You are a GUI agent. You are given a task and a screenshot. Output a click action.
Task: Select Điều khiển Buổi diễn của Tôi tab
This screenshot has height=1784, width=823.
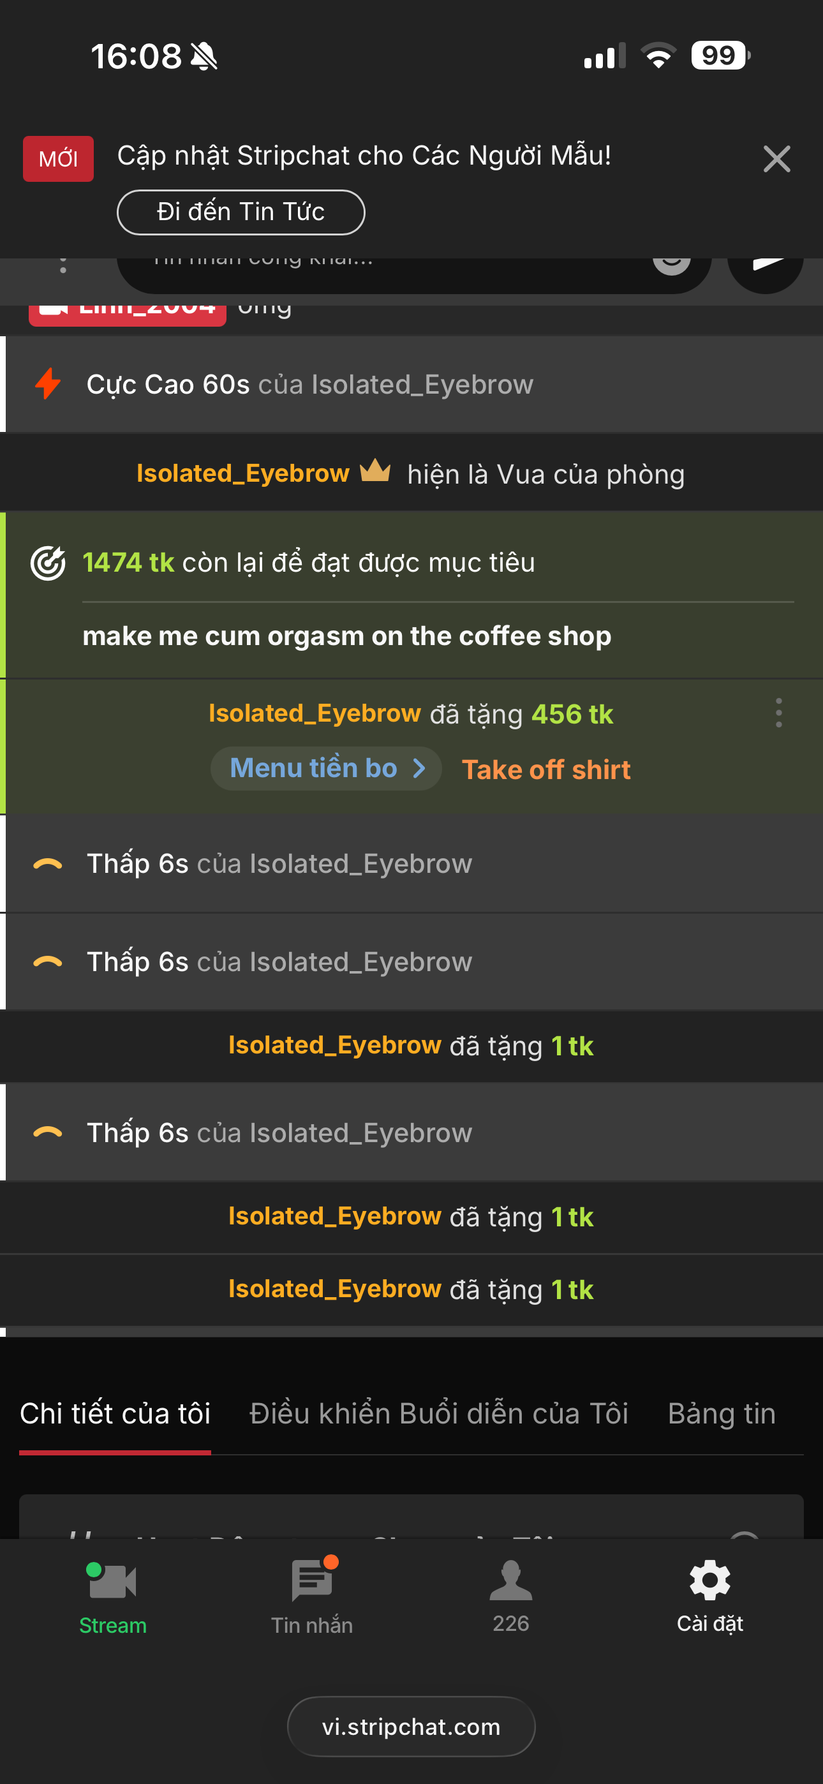pyautogui.click(x=438, y=1413)
